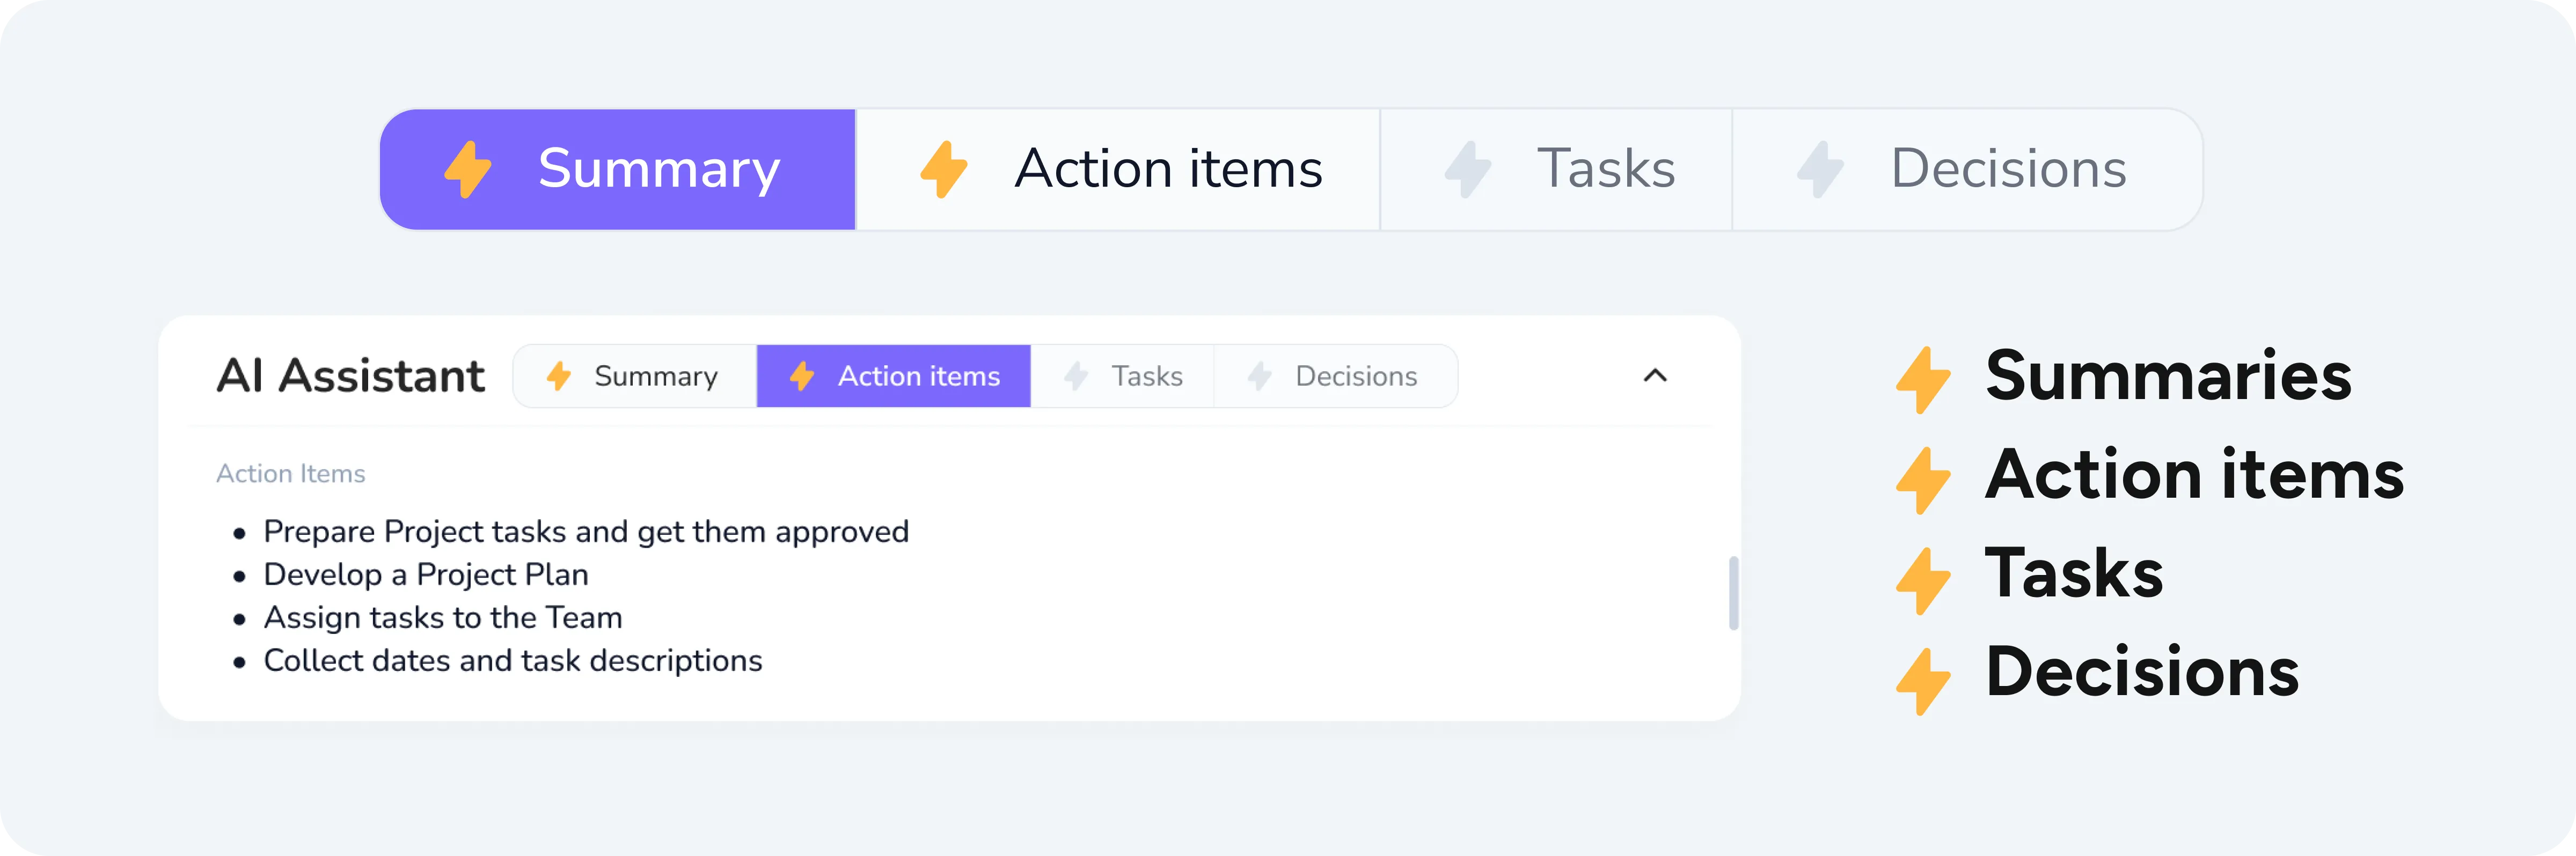Click greyed lightning icon on large Decisions tab
This screenshot has height=856, width=2576.
coord(1820,169)
